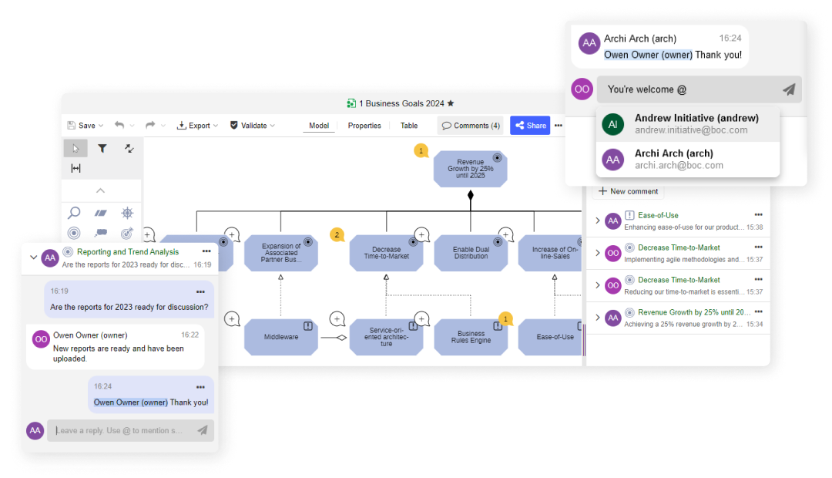
Task: Open the filter funnel tool
Action: pyautogui.click(x=102, y=149)
